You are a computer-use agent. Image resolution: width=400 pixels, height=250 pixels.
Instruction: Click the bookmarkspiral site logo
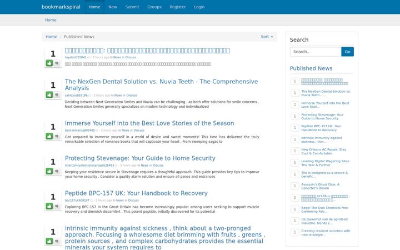61,7
